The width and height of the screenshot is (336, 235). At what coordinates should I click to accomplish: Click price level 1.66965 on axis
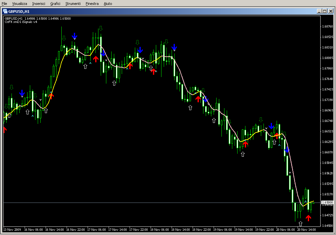(327, 110)
